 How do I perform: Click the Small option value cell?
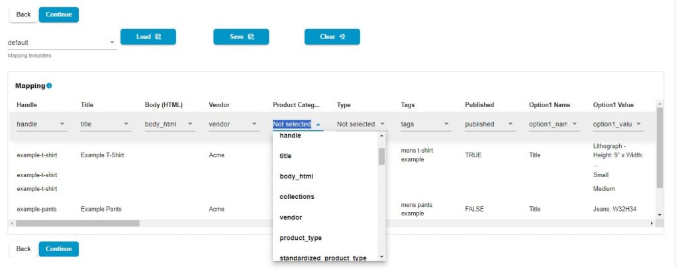601,175
